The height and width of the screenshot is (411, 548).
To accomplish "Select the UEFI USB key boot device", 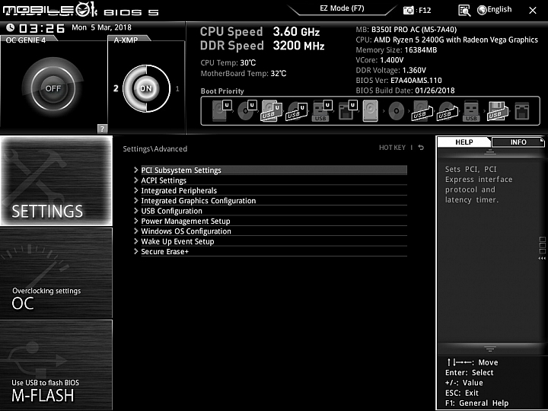I will pyautogui.click(x=321, y=111).
